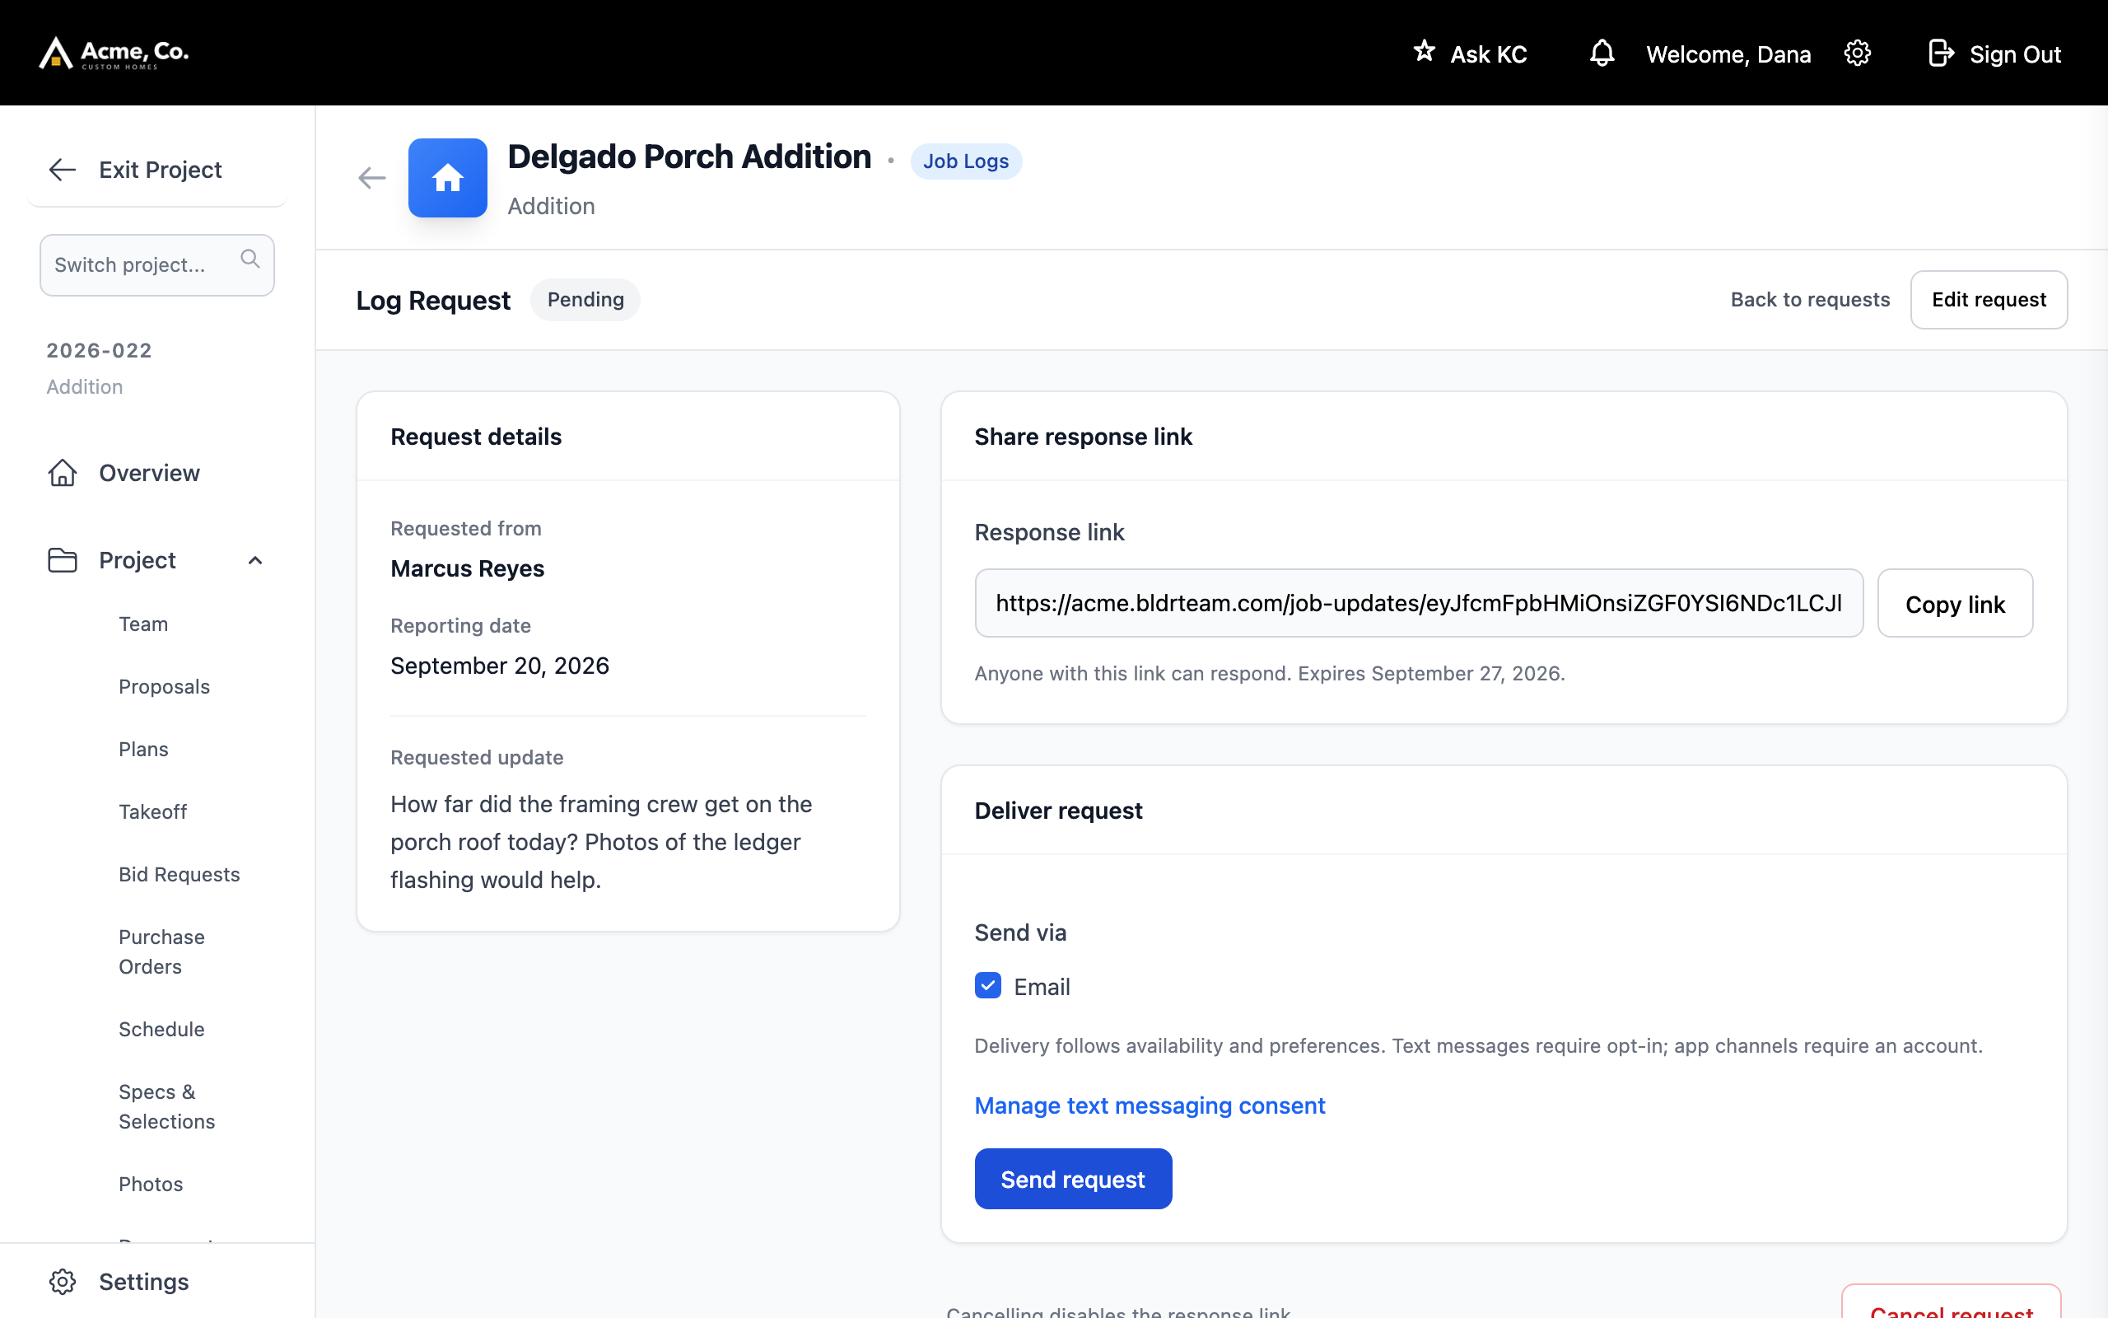Click the Switch project search field
Image resolution: width=2108 pixels, height=1318 pixels.
(156, 265)
